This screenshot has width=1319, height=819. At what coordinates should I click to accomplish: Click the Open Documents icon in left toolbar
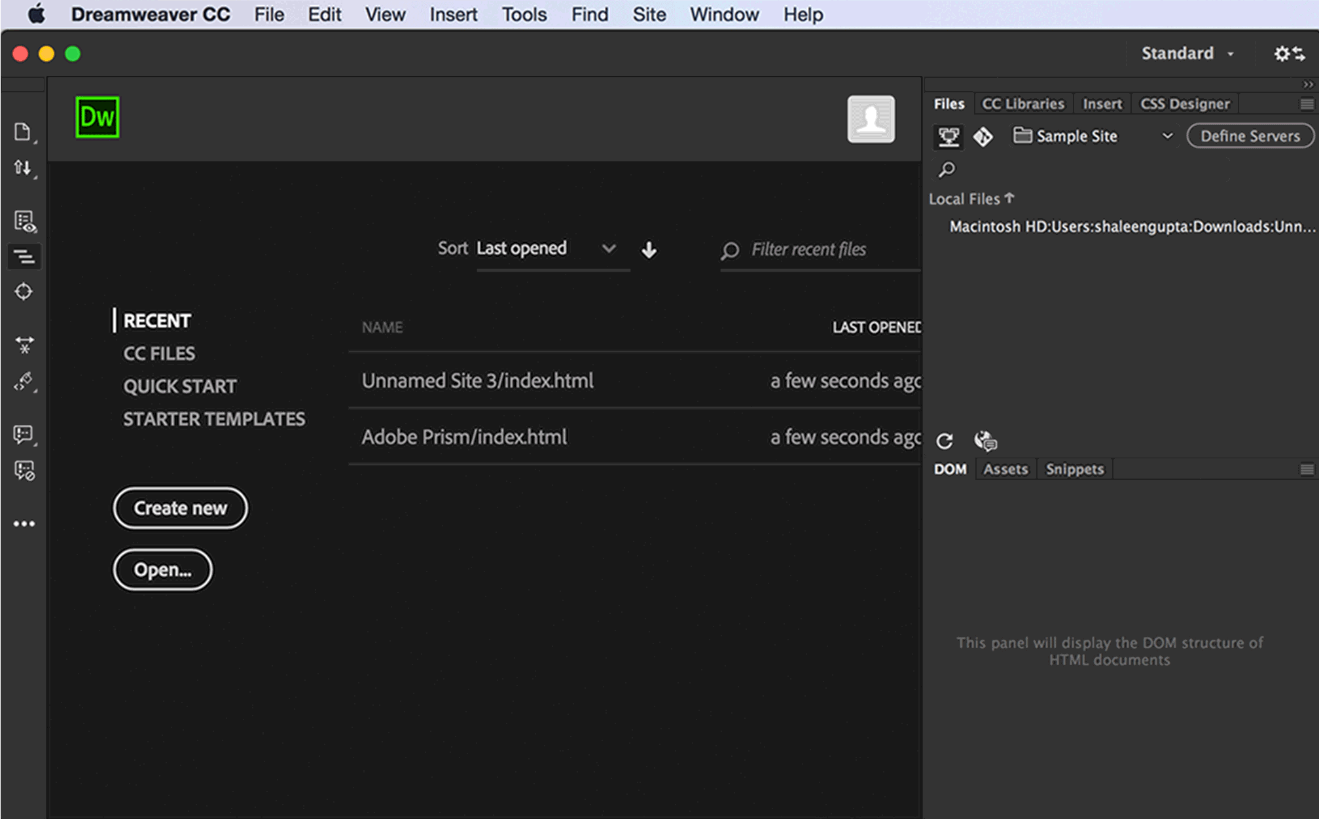pyautogui.click(x=23, y=132)
